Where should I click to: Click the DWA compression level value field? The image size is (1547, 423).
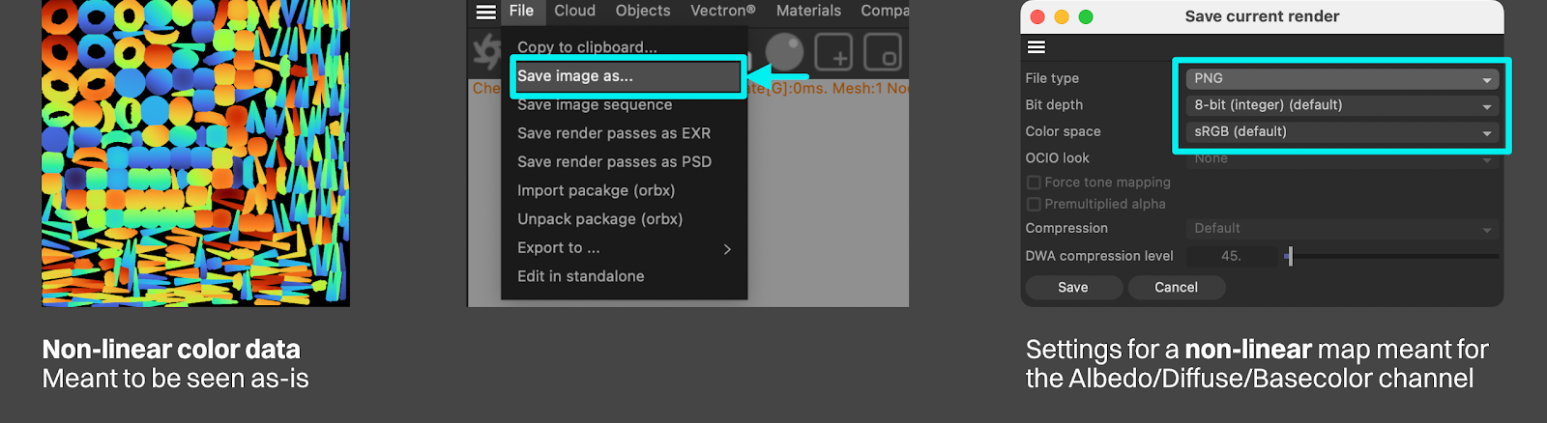pyautogui.click(x=1231, y=256)
